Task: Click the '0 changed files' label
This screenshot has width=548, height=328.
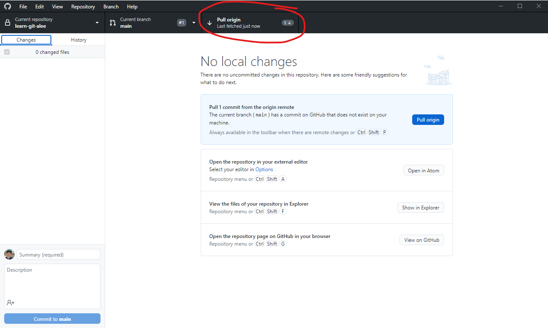Action: [53, 52]
